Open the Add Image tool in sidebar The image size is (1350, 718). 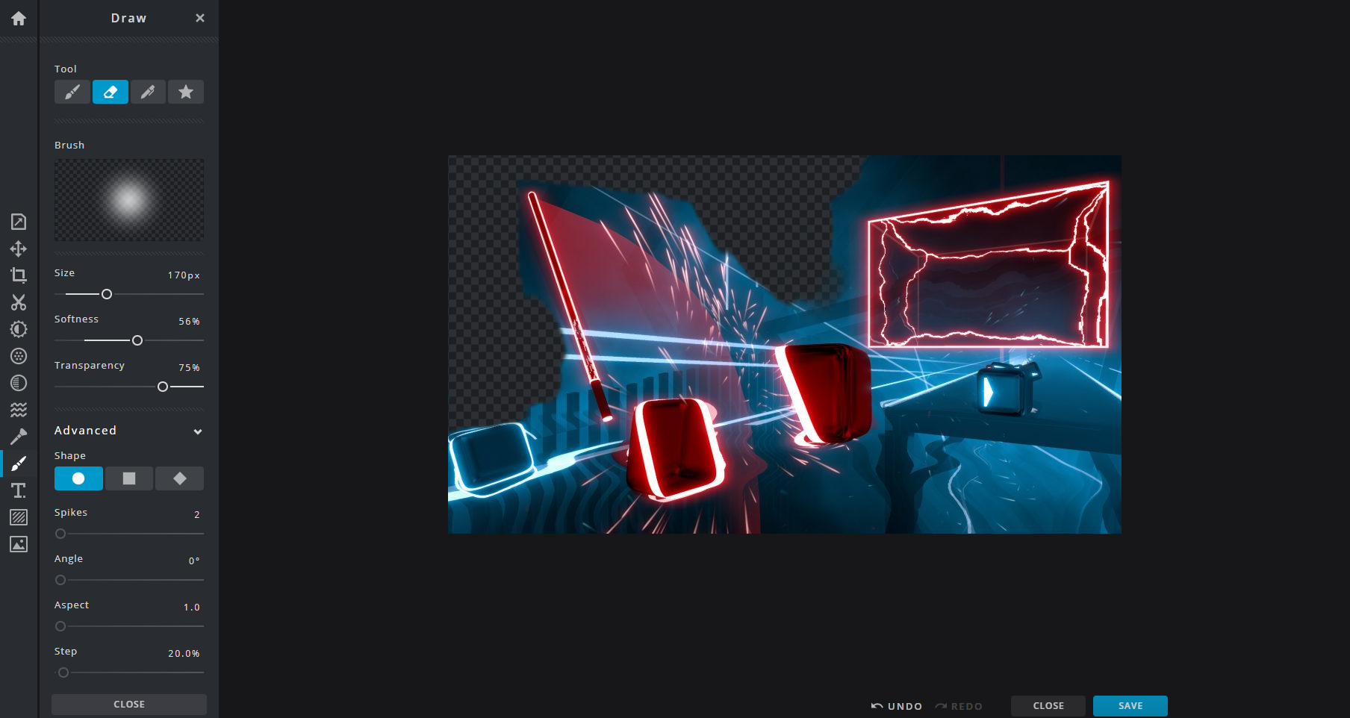tap(19, 544)
